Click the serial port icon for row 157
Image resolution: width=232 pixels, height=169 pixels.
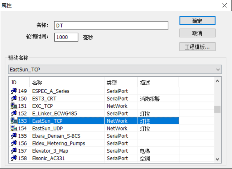[14, 151]
